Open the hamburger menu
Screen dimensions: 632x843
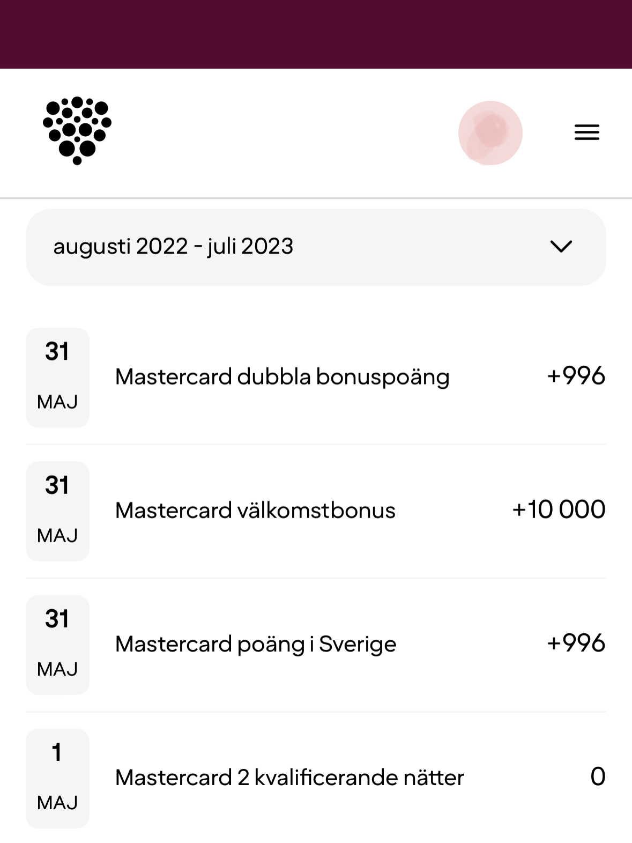tap(586, 132)
